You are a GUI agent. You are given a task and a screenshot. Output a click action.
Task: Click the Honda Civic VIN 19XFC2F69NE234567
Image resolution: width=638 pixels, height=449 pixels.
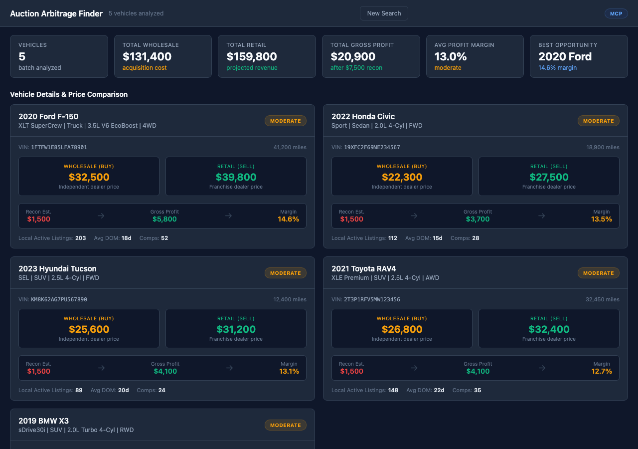click(372, 148)
